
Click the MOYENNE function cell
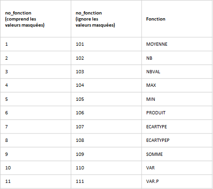coord(177,44)
